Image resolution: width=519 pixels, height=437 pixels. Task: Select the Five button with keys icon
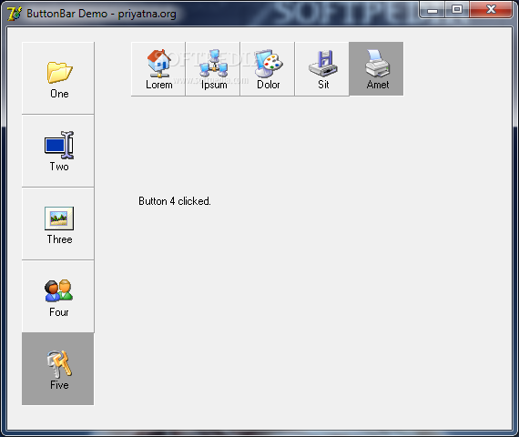point(58,369)
